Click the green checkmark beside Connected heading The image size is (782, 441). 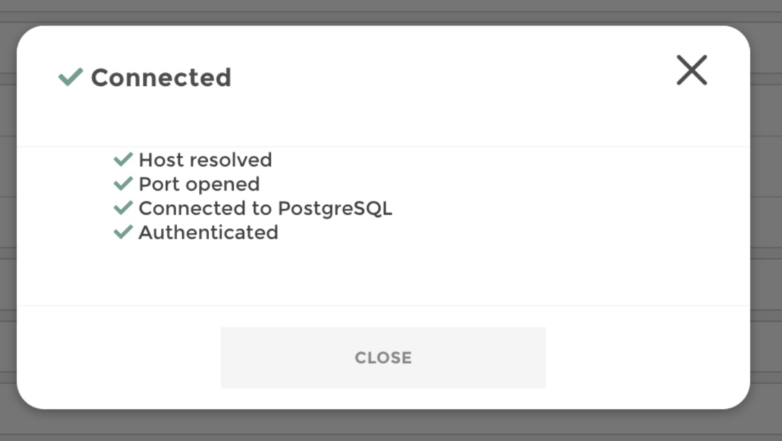tap(69, 76)
